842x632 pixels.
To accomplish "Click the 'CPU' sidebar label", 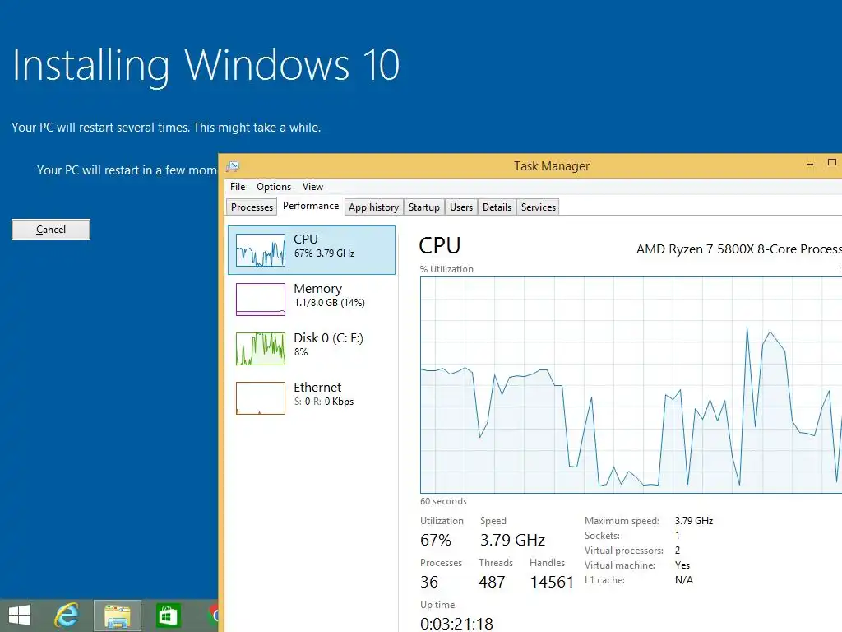I will (x=306, y=239).
